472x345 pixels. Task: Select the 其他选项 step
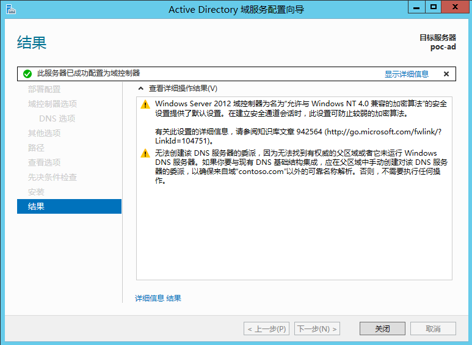(44, 133)
